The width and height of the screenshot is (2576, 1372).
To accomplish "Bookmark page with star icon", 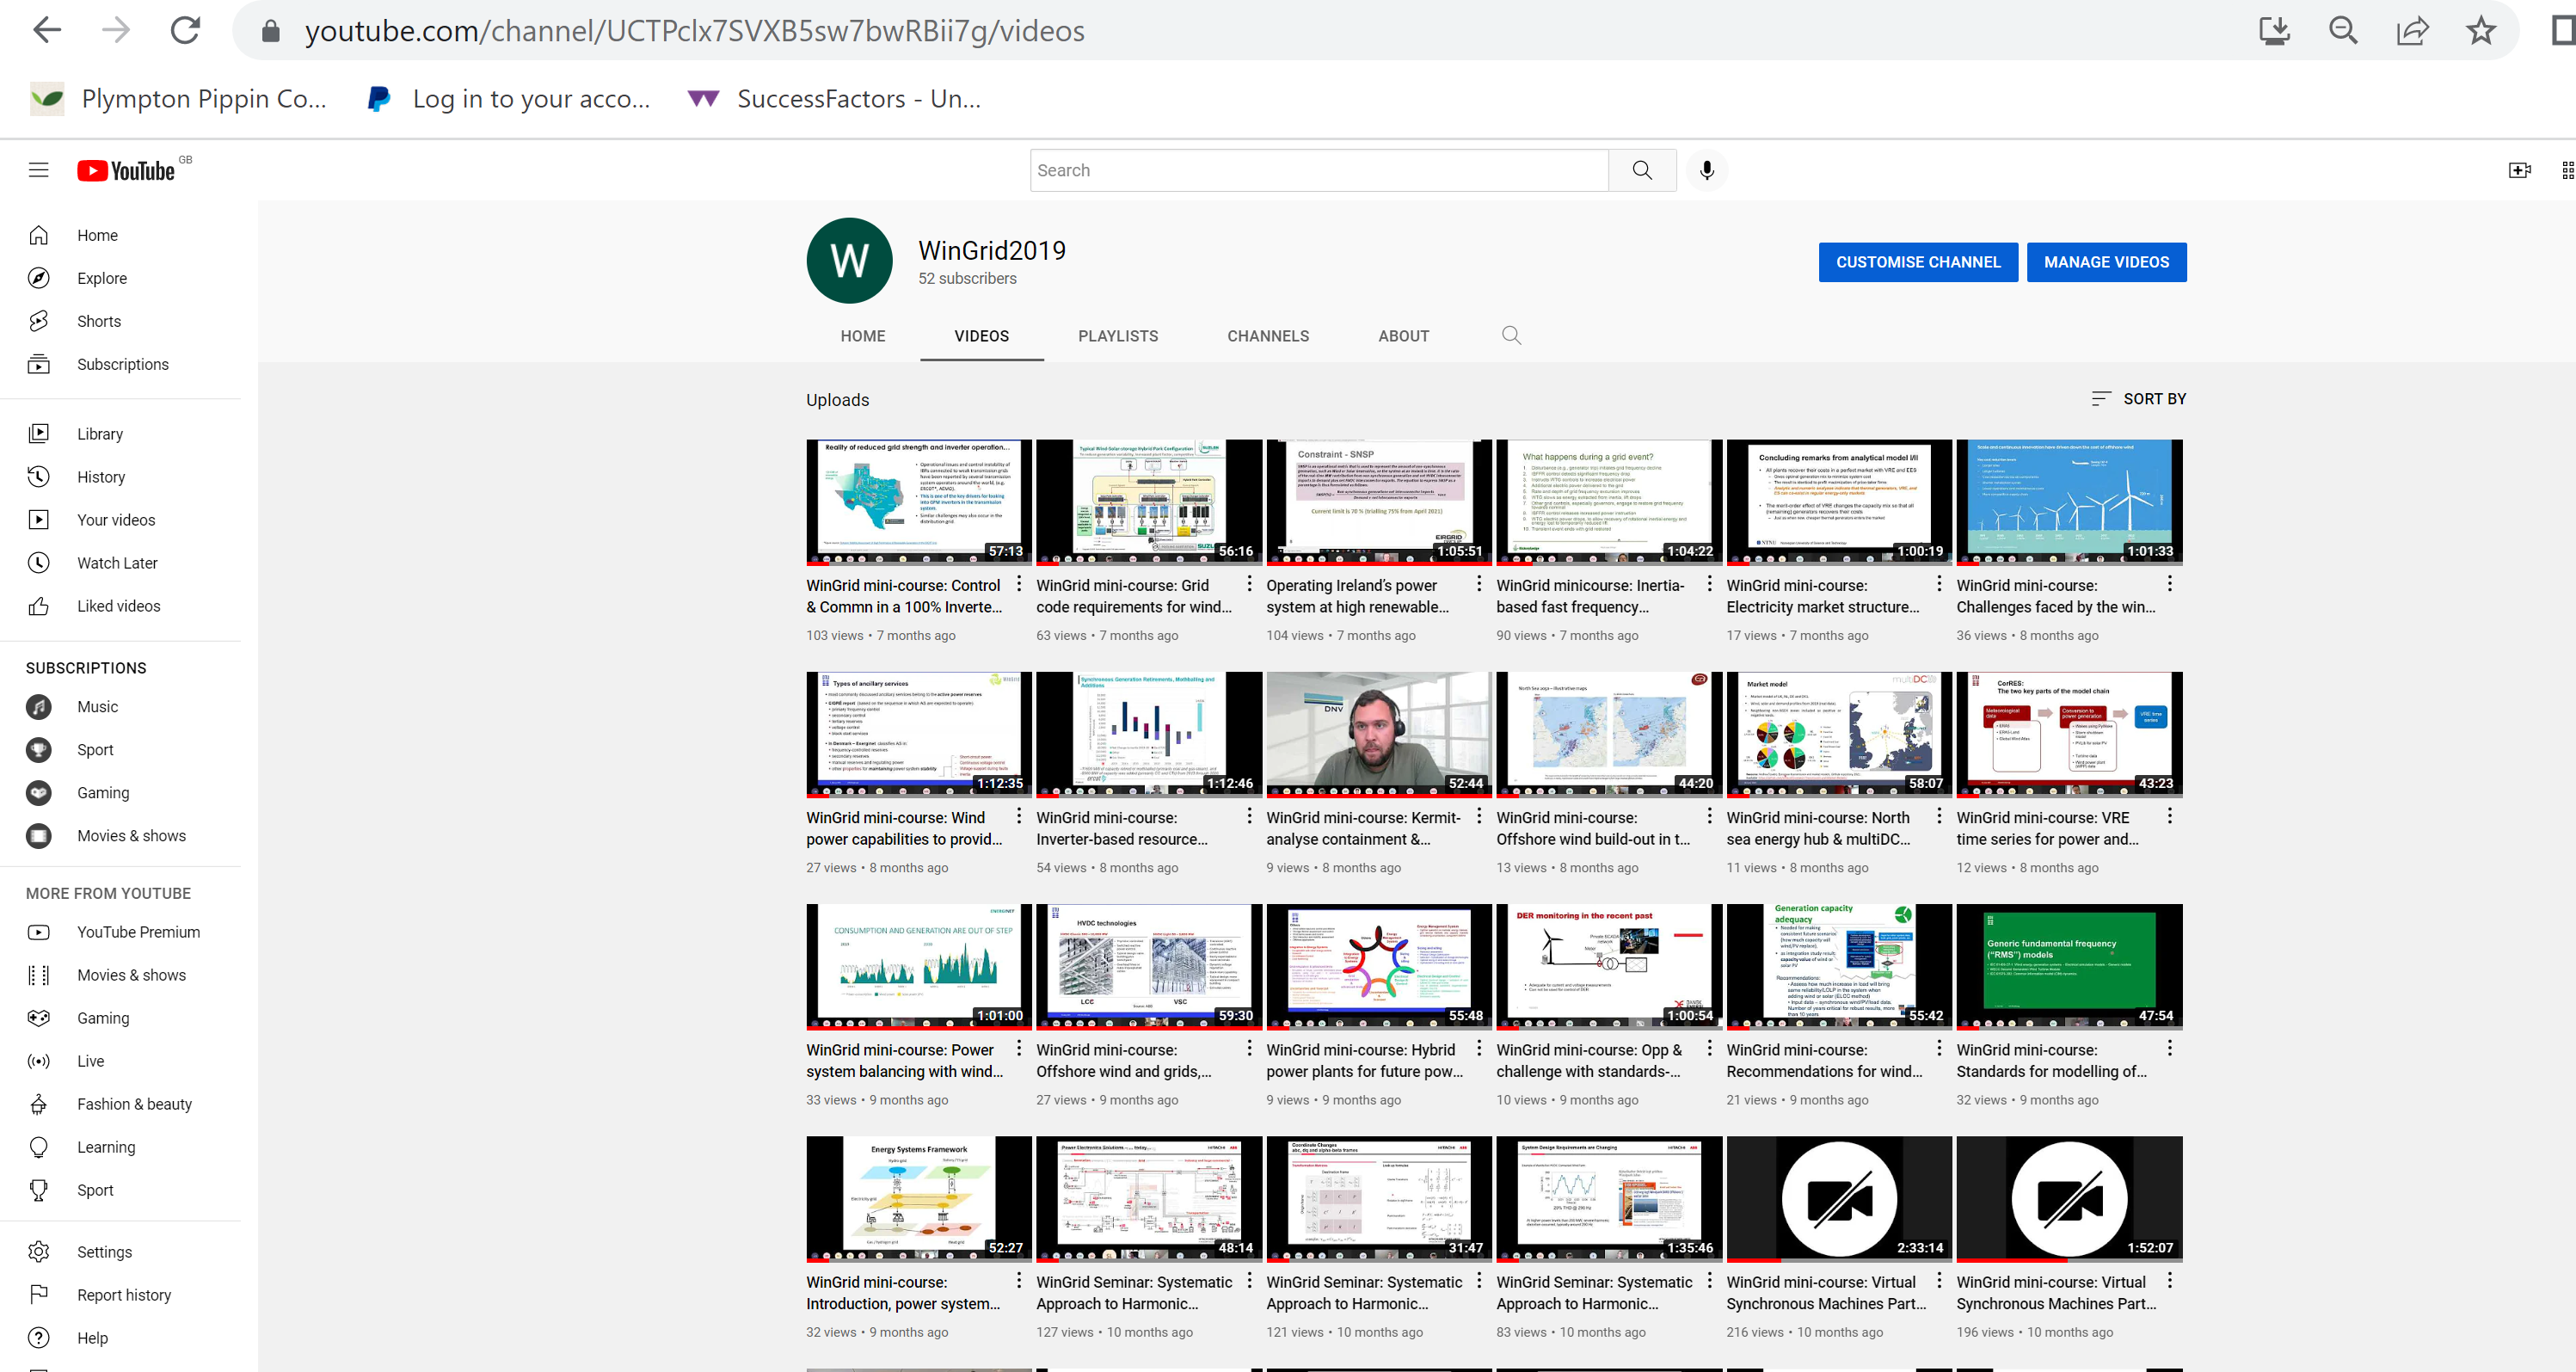I will [x=2480, y=31].
